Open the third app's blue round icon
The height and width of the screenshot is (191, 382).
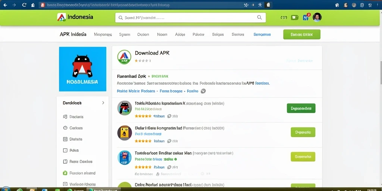point(125,157)
